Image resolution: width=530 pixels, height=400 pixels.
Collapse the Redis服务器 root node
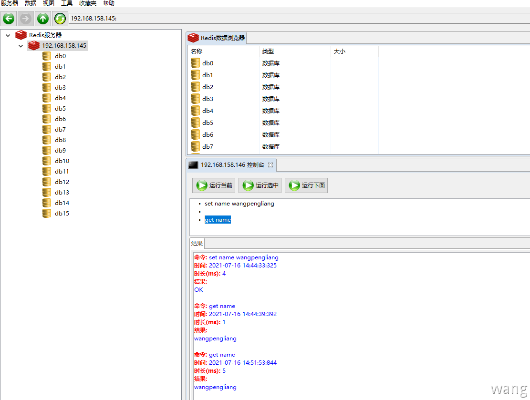tap(8, 35)
